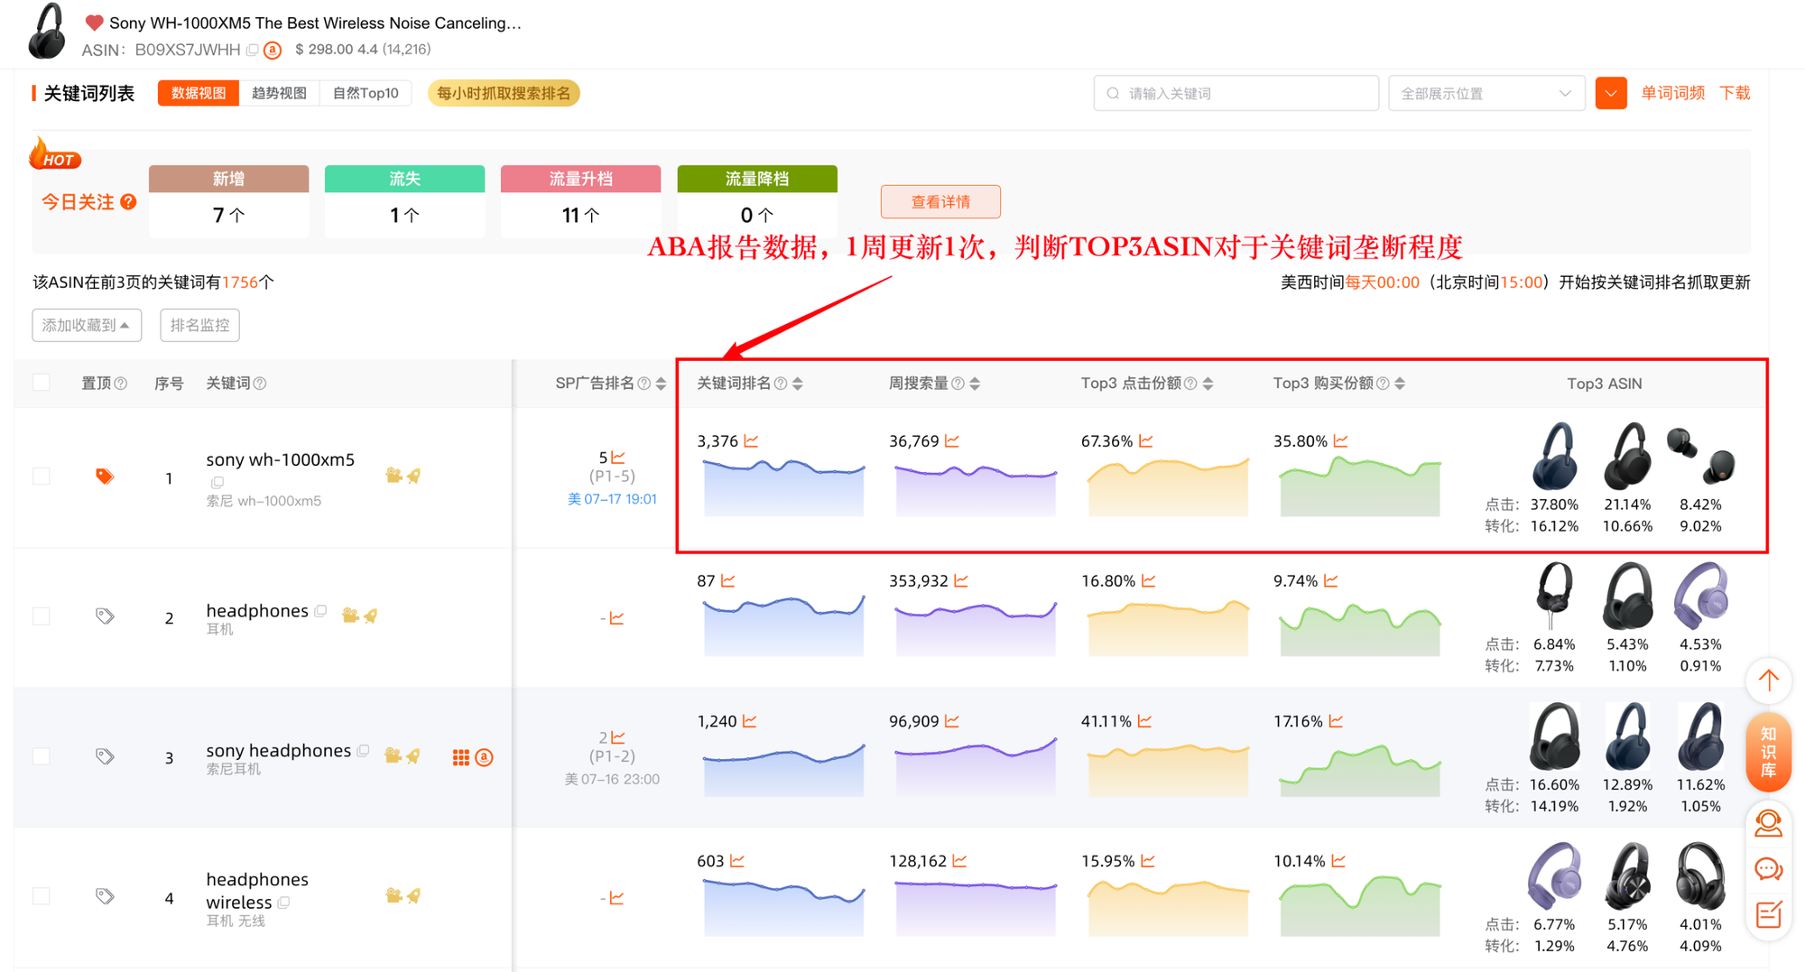Sort by SP广告排名 column
This screenshot has width=1805, height=972.
[x=662, y=384]
